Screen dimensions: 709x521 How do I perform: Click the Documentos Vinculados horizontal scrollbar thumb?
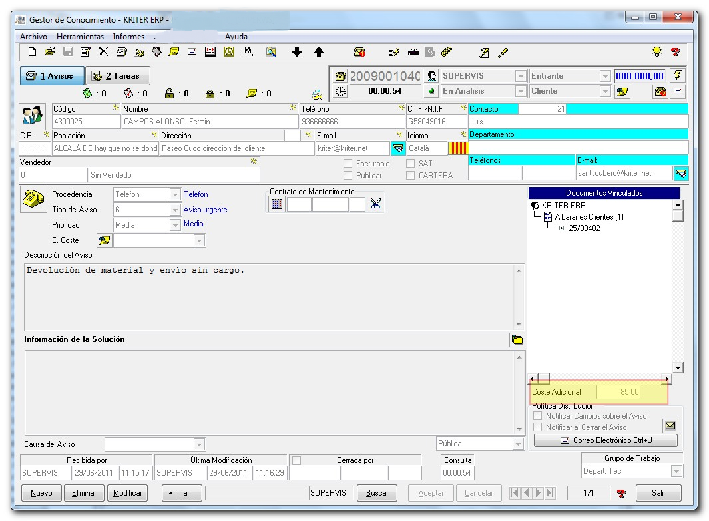(x=543, y=378)
